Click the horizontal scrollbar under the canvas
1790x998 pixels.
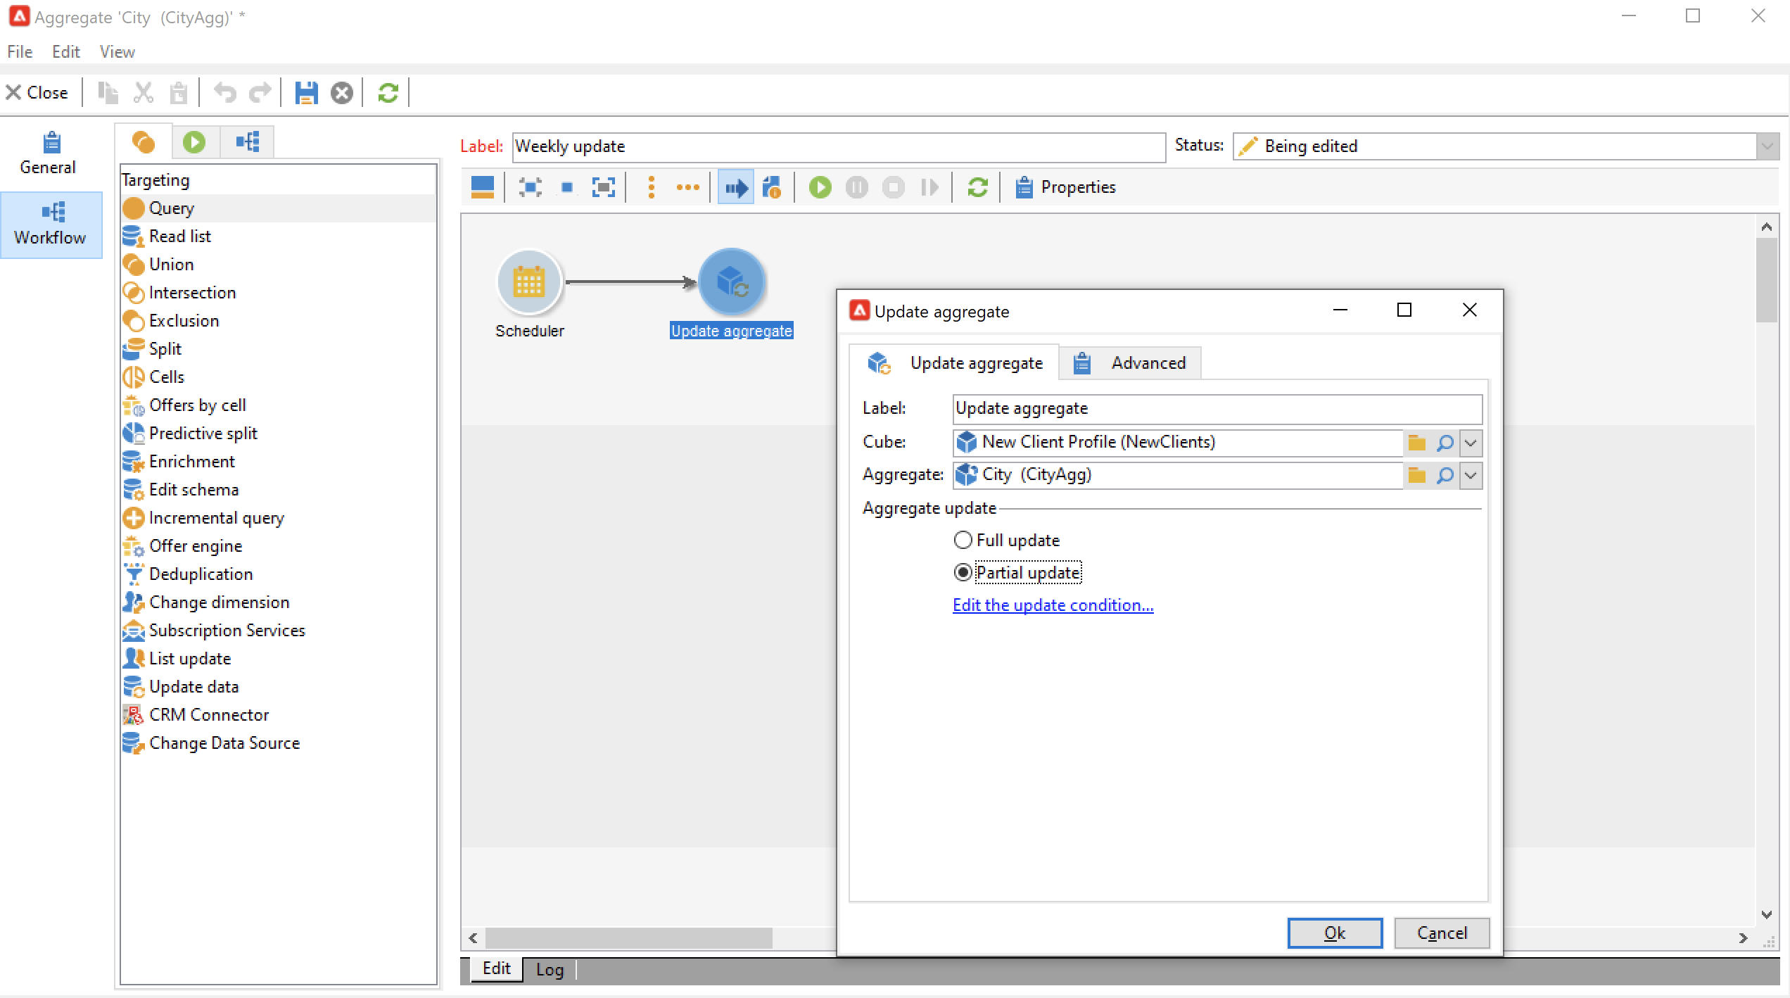[628, 937]
